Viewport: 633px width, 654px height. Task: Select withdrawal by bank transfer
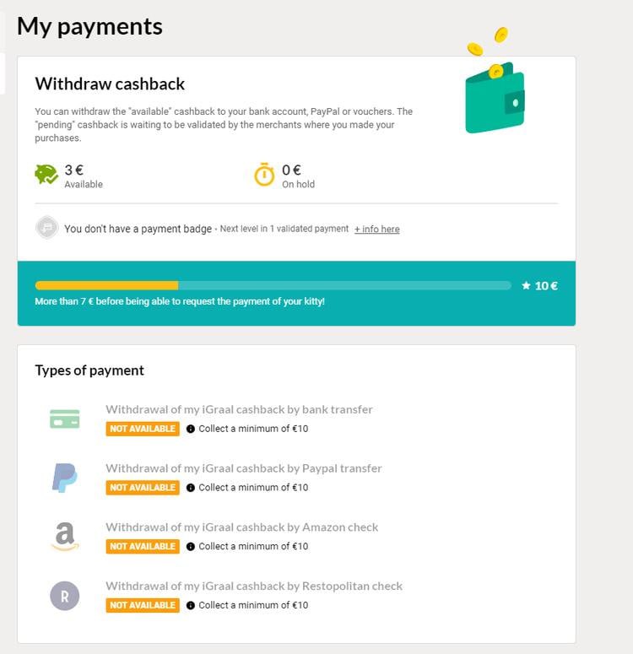coord(239,409)
